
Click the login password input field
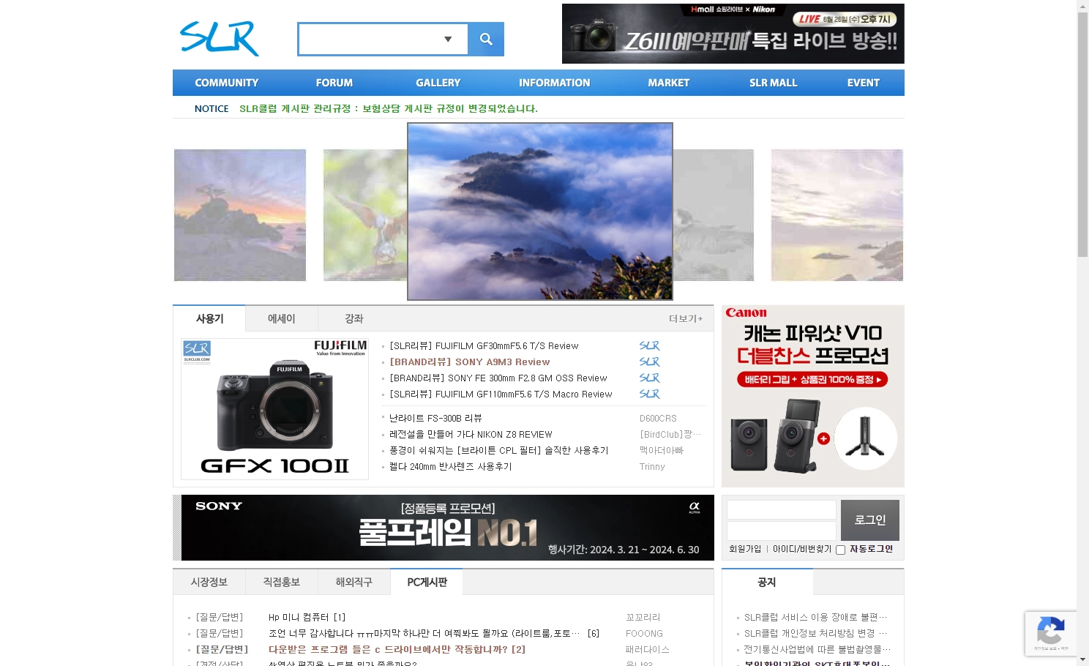coord(781,531)
